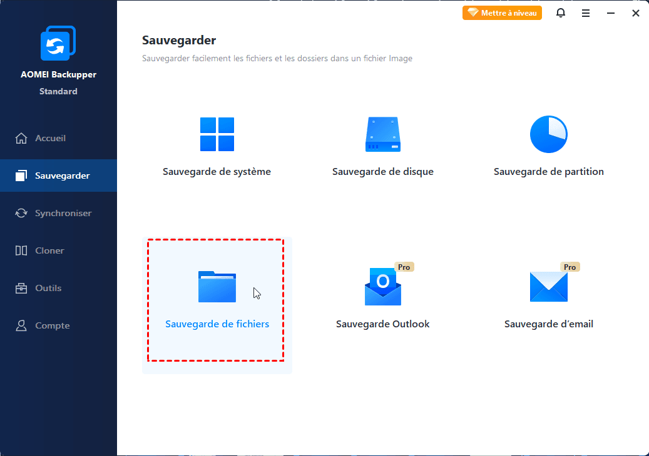Choose the Sauvegarde de partition pie icon
Screen dimensions: 649x456
(x=548, y=134)
